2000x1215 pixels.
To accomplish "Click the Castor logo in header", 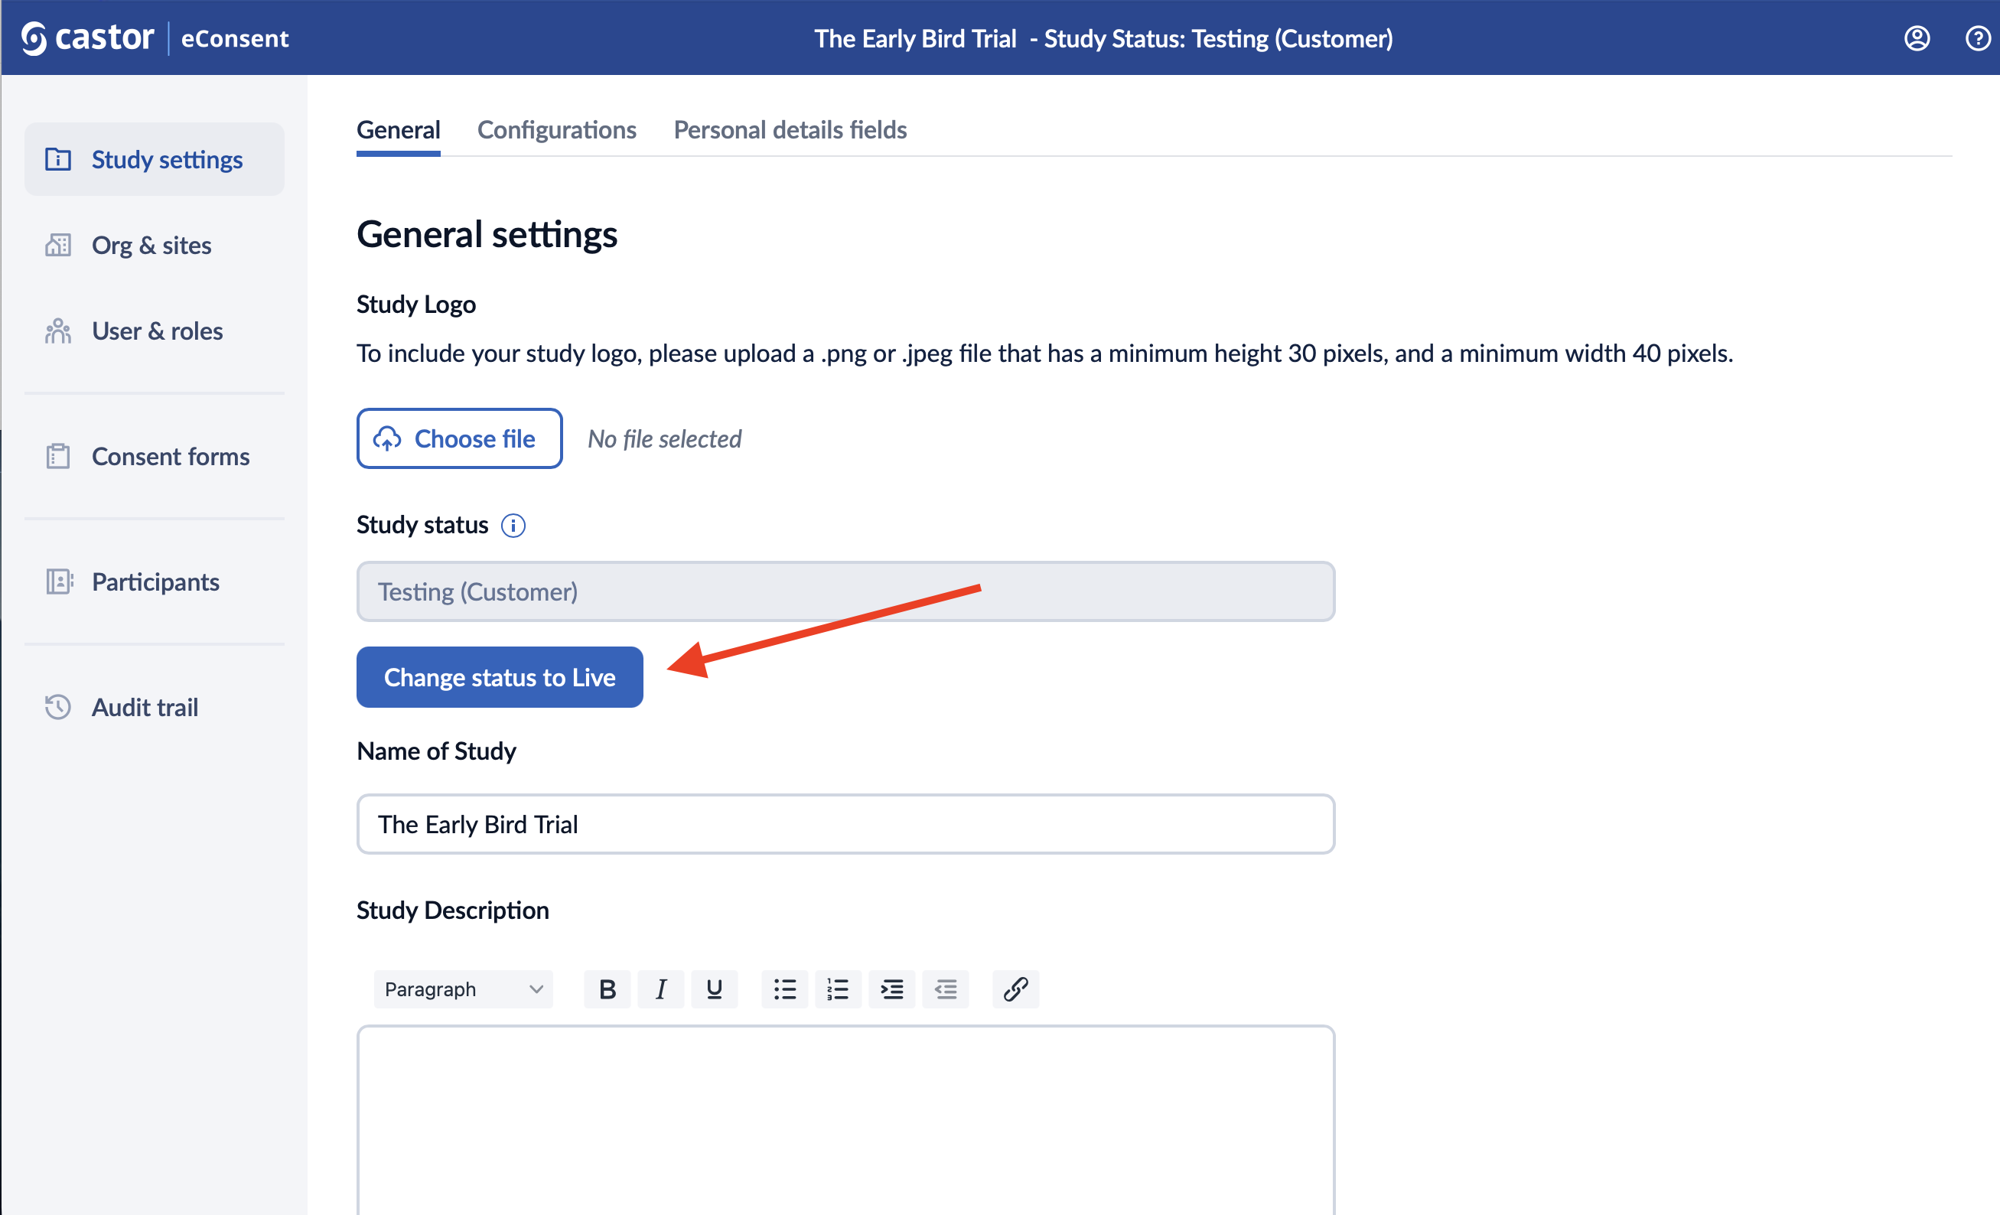I will point(88,38).
